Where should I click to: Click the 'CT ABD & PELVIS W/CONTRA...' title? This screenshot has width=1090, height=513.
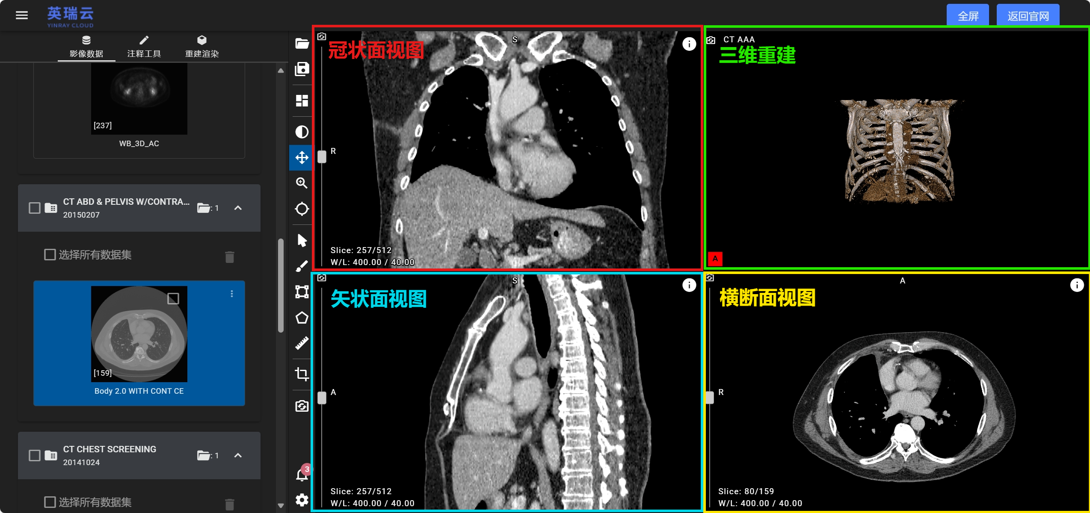click(126, 201)
